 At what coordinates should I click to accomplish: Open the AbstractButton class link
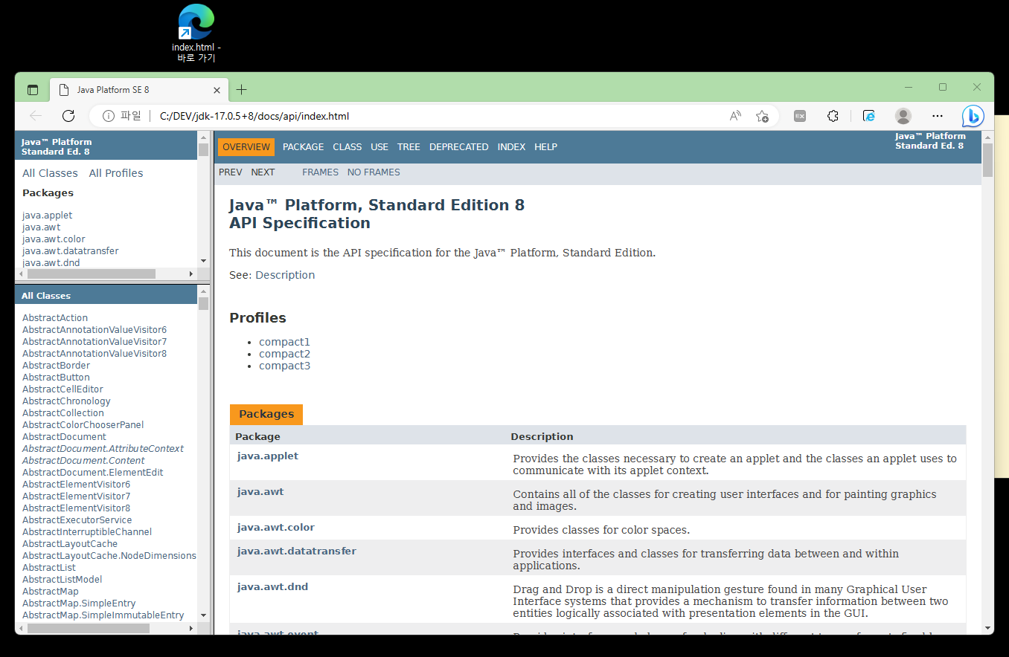pyautogui.click(x=56, y=378)
